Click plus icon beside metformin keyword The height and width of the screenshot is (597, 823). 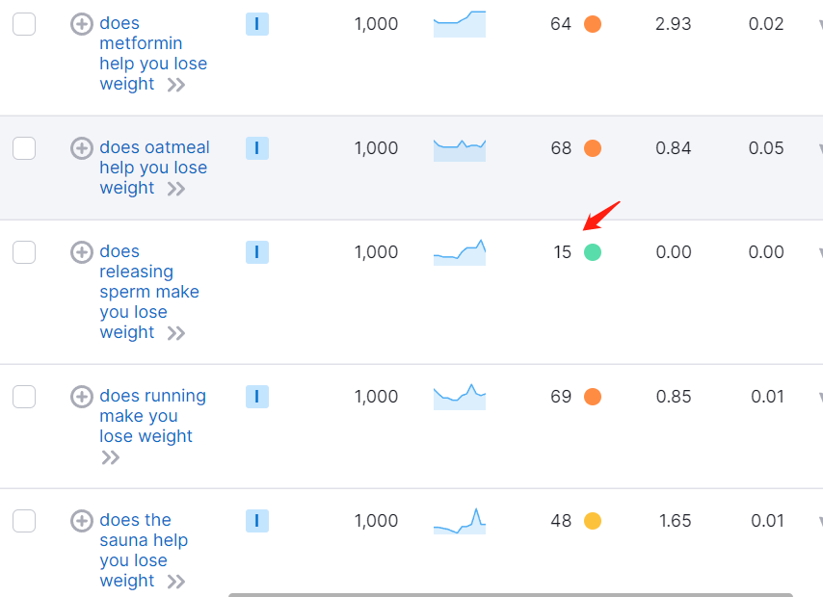click(x=82, y=24)
